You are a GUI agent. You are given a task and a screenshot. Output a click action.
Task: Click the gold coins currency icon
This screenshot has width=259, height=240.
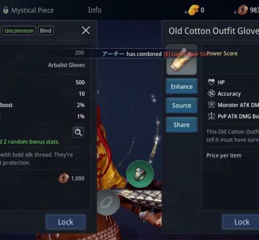tap(193, 10)
